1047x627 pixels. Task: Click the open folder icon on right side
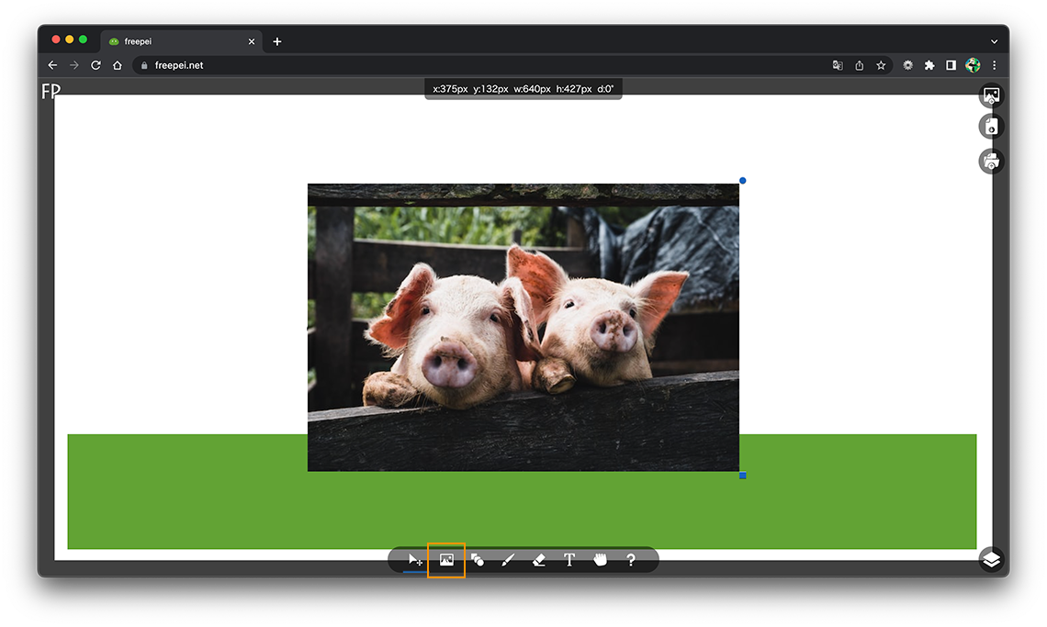click(x=992, y=161)
